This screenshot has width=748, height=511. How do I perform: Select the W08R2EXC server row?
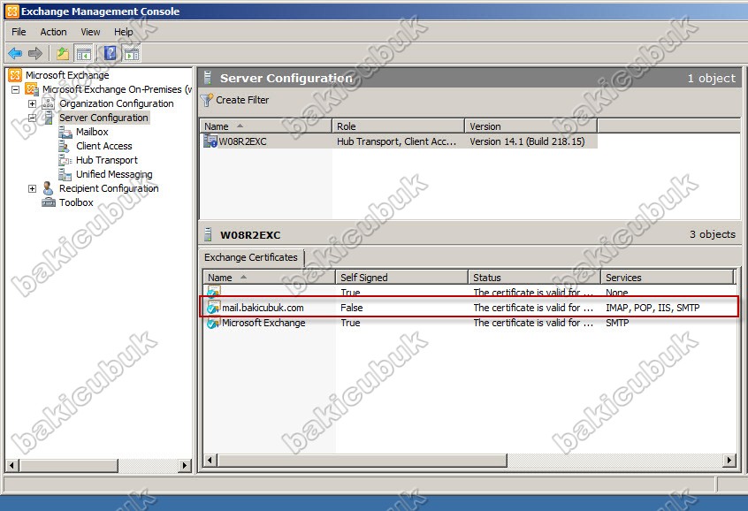[399, 141]
